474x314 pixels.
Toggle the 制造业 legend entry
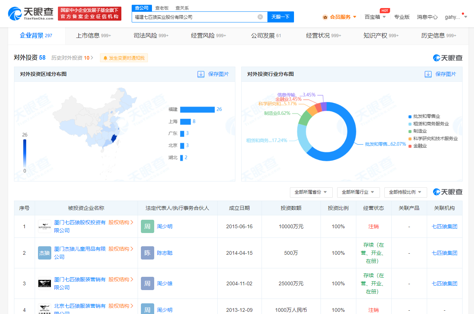point(418,131)
